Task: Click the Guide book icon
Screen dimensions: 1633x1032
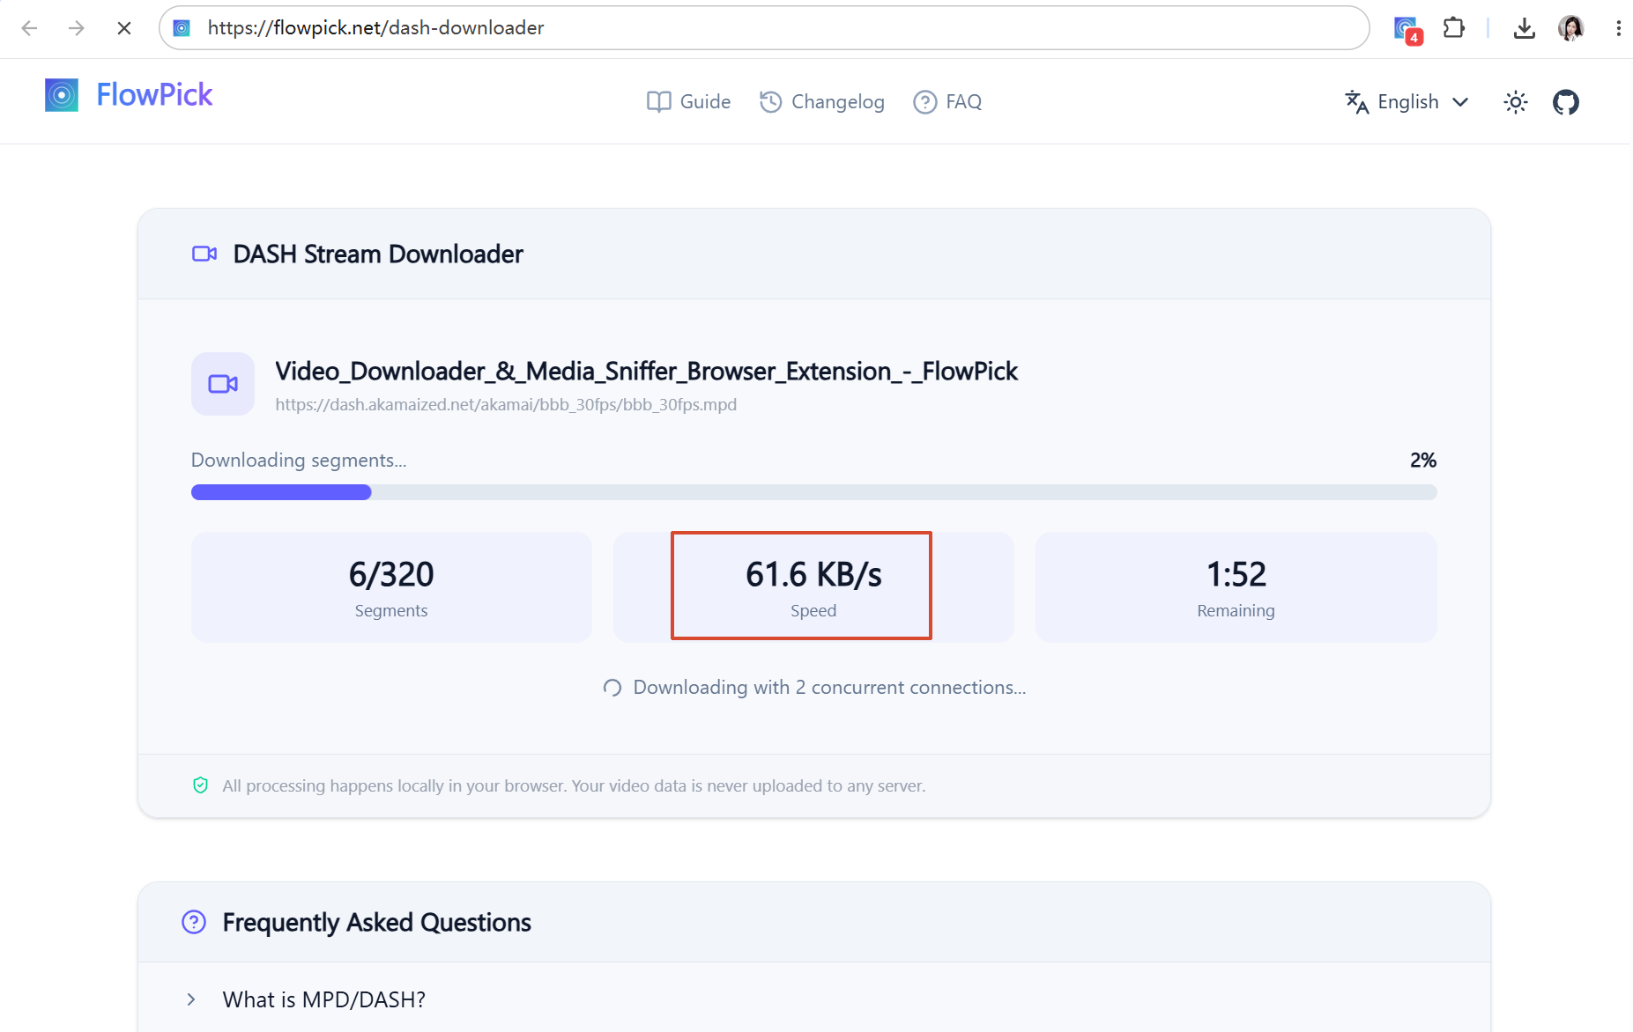Action: pos(658,102)
